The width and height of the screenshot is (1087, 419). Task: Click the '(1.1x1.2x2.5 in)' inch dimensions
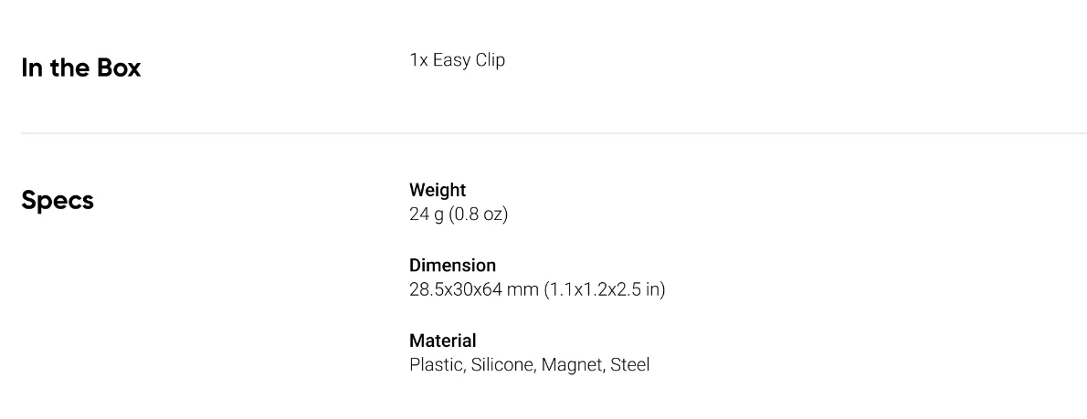[604, 290]
